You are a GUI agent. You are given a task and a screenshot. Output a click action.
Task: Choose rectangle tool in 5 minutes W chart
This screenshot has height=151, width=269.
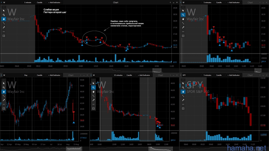(183, 36)
